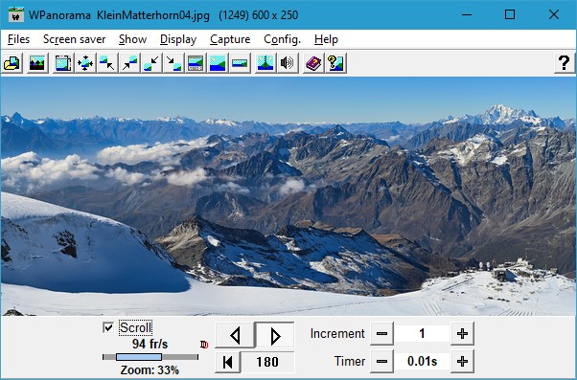Click the Zoom: 33% label

click(x=150, y=370)
